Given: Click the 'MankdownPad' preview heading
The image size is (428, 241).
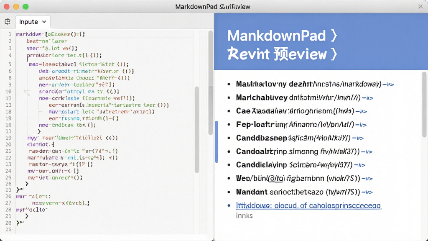Looking at the screenshot, I should click(x=277, y=36).
